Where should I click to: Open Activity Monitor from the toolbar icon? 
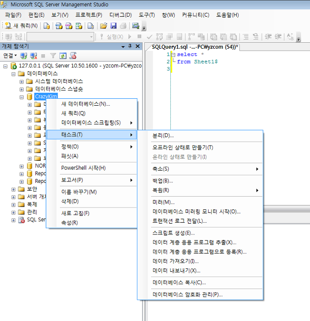(136, 26)
